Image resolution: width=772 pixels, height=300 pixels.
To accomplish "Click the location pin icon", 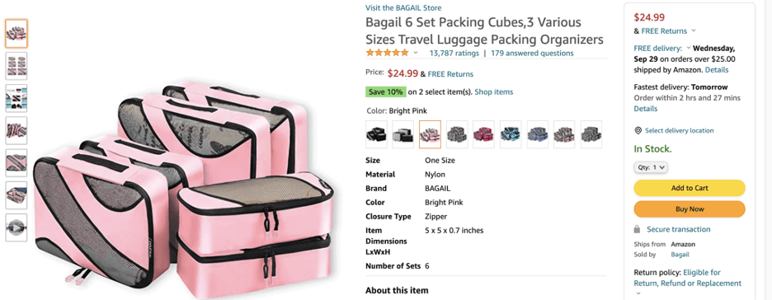I will coord(638,131).
